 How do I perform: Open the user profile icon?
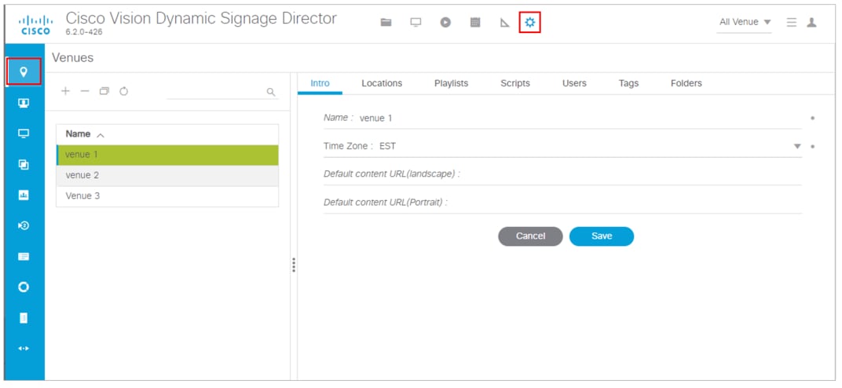pyautogui.click(x=812, y=23)
